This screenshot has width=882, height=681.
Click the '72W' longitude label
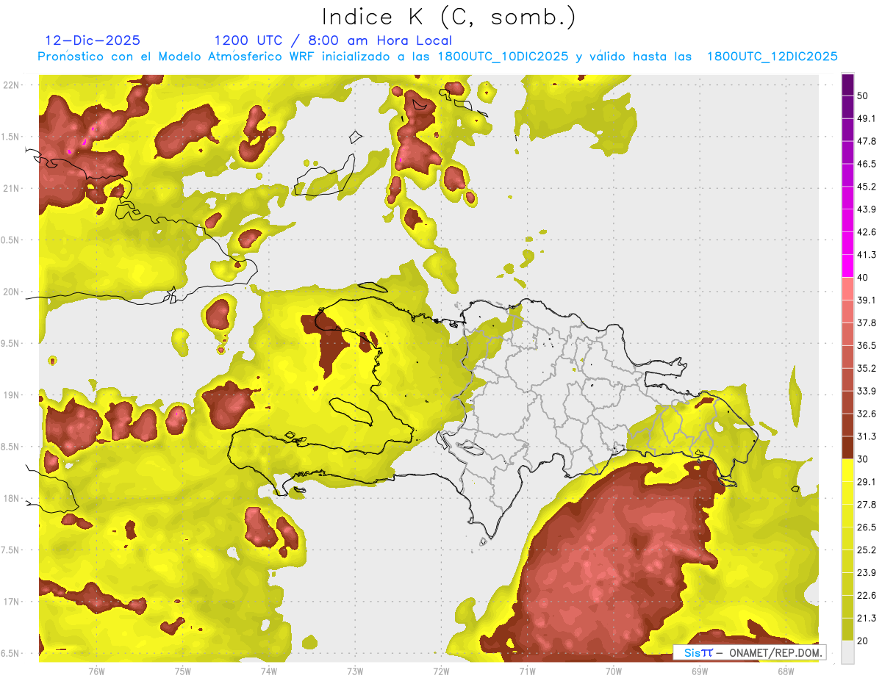441,671
